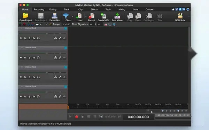Click the wrench icon on the fourth track
Screen dimensions: 209x130
point(60,97)
